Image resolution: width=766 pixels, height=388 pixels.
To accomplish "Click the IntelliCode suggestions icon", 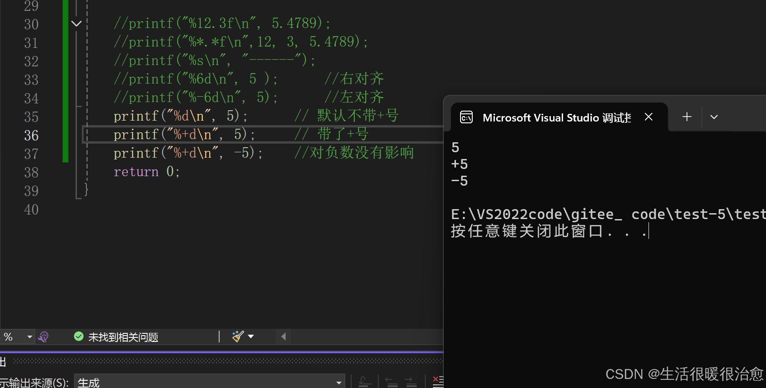I will (x=43, y=337).
